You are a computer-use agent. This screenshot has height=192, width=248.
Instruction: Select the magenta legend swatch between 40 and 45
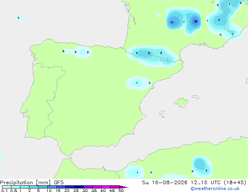(106, 187)
